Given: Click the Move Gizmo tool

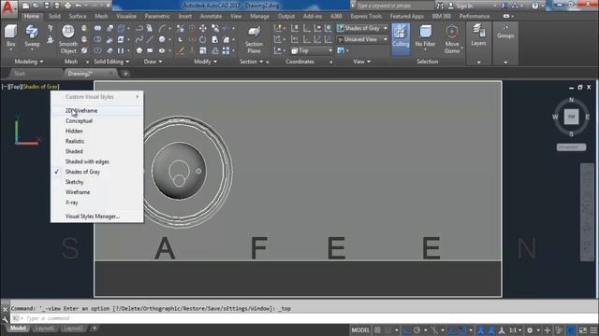Looking at the screenshot, I should coord(452,39).
